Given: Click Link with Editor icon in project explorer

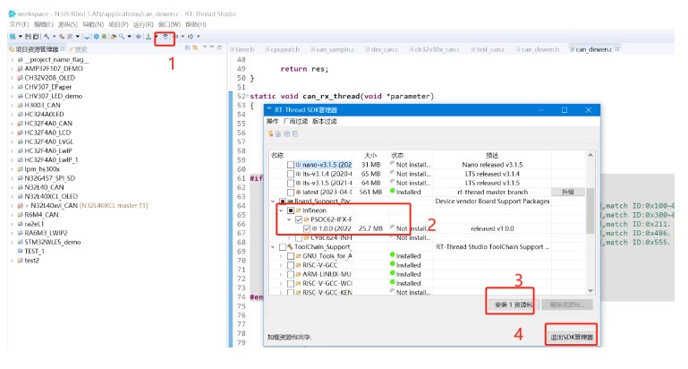Looking at the screenshot, I should point(195,47).
